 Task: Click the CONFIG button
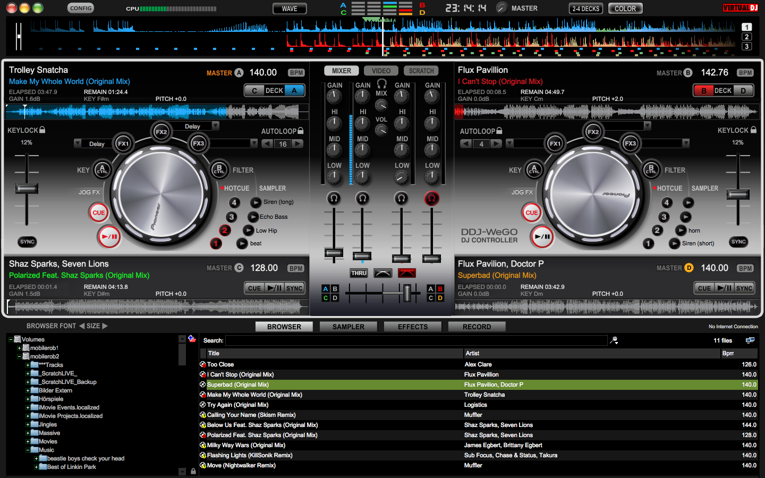click(x=81, y=8)
